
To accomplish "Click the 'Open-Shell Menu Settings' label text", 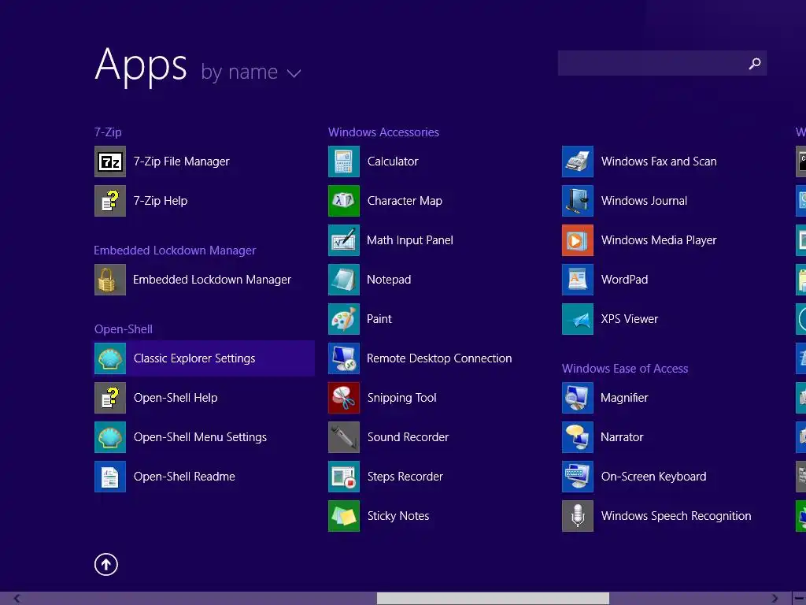I will tap(200, 437).
